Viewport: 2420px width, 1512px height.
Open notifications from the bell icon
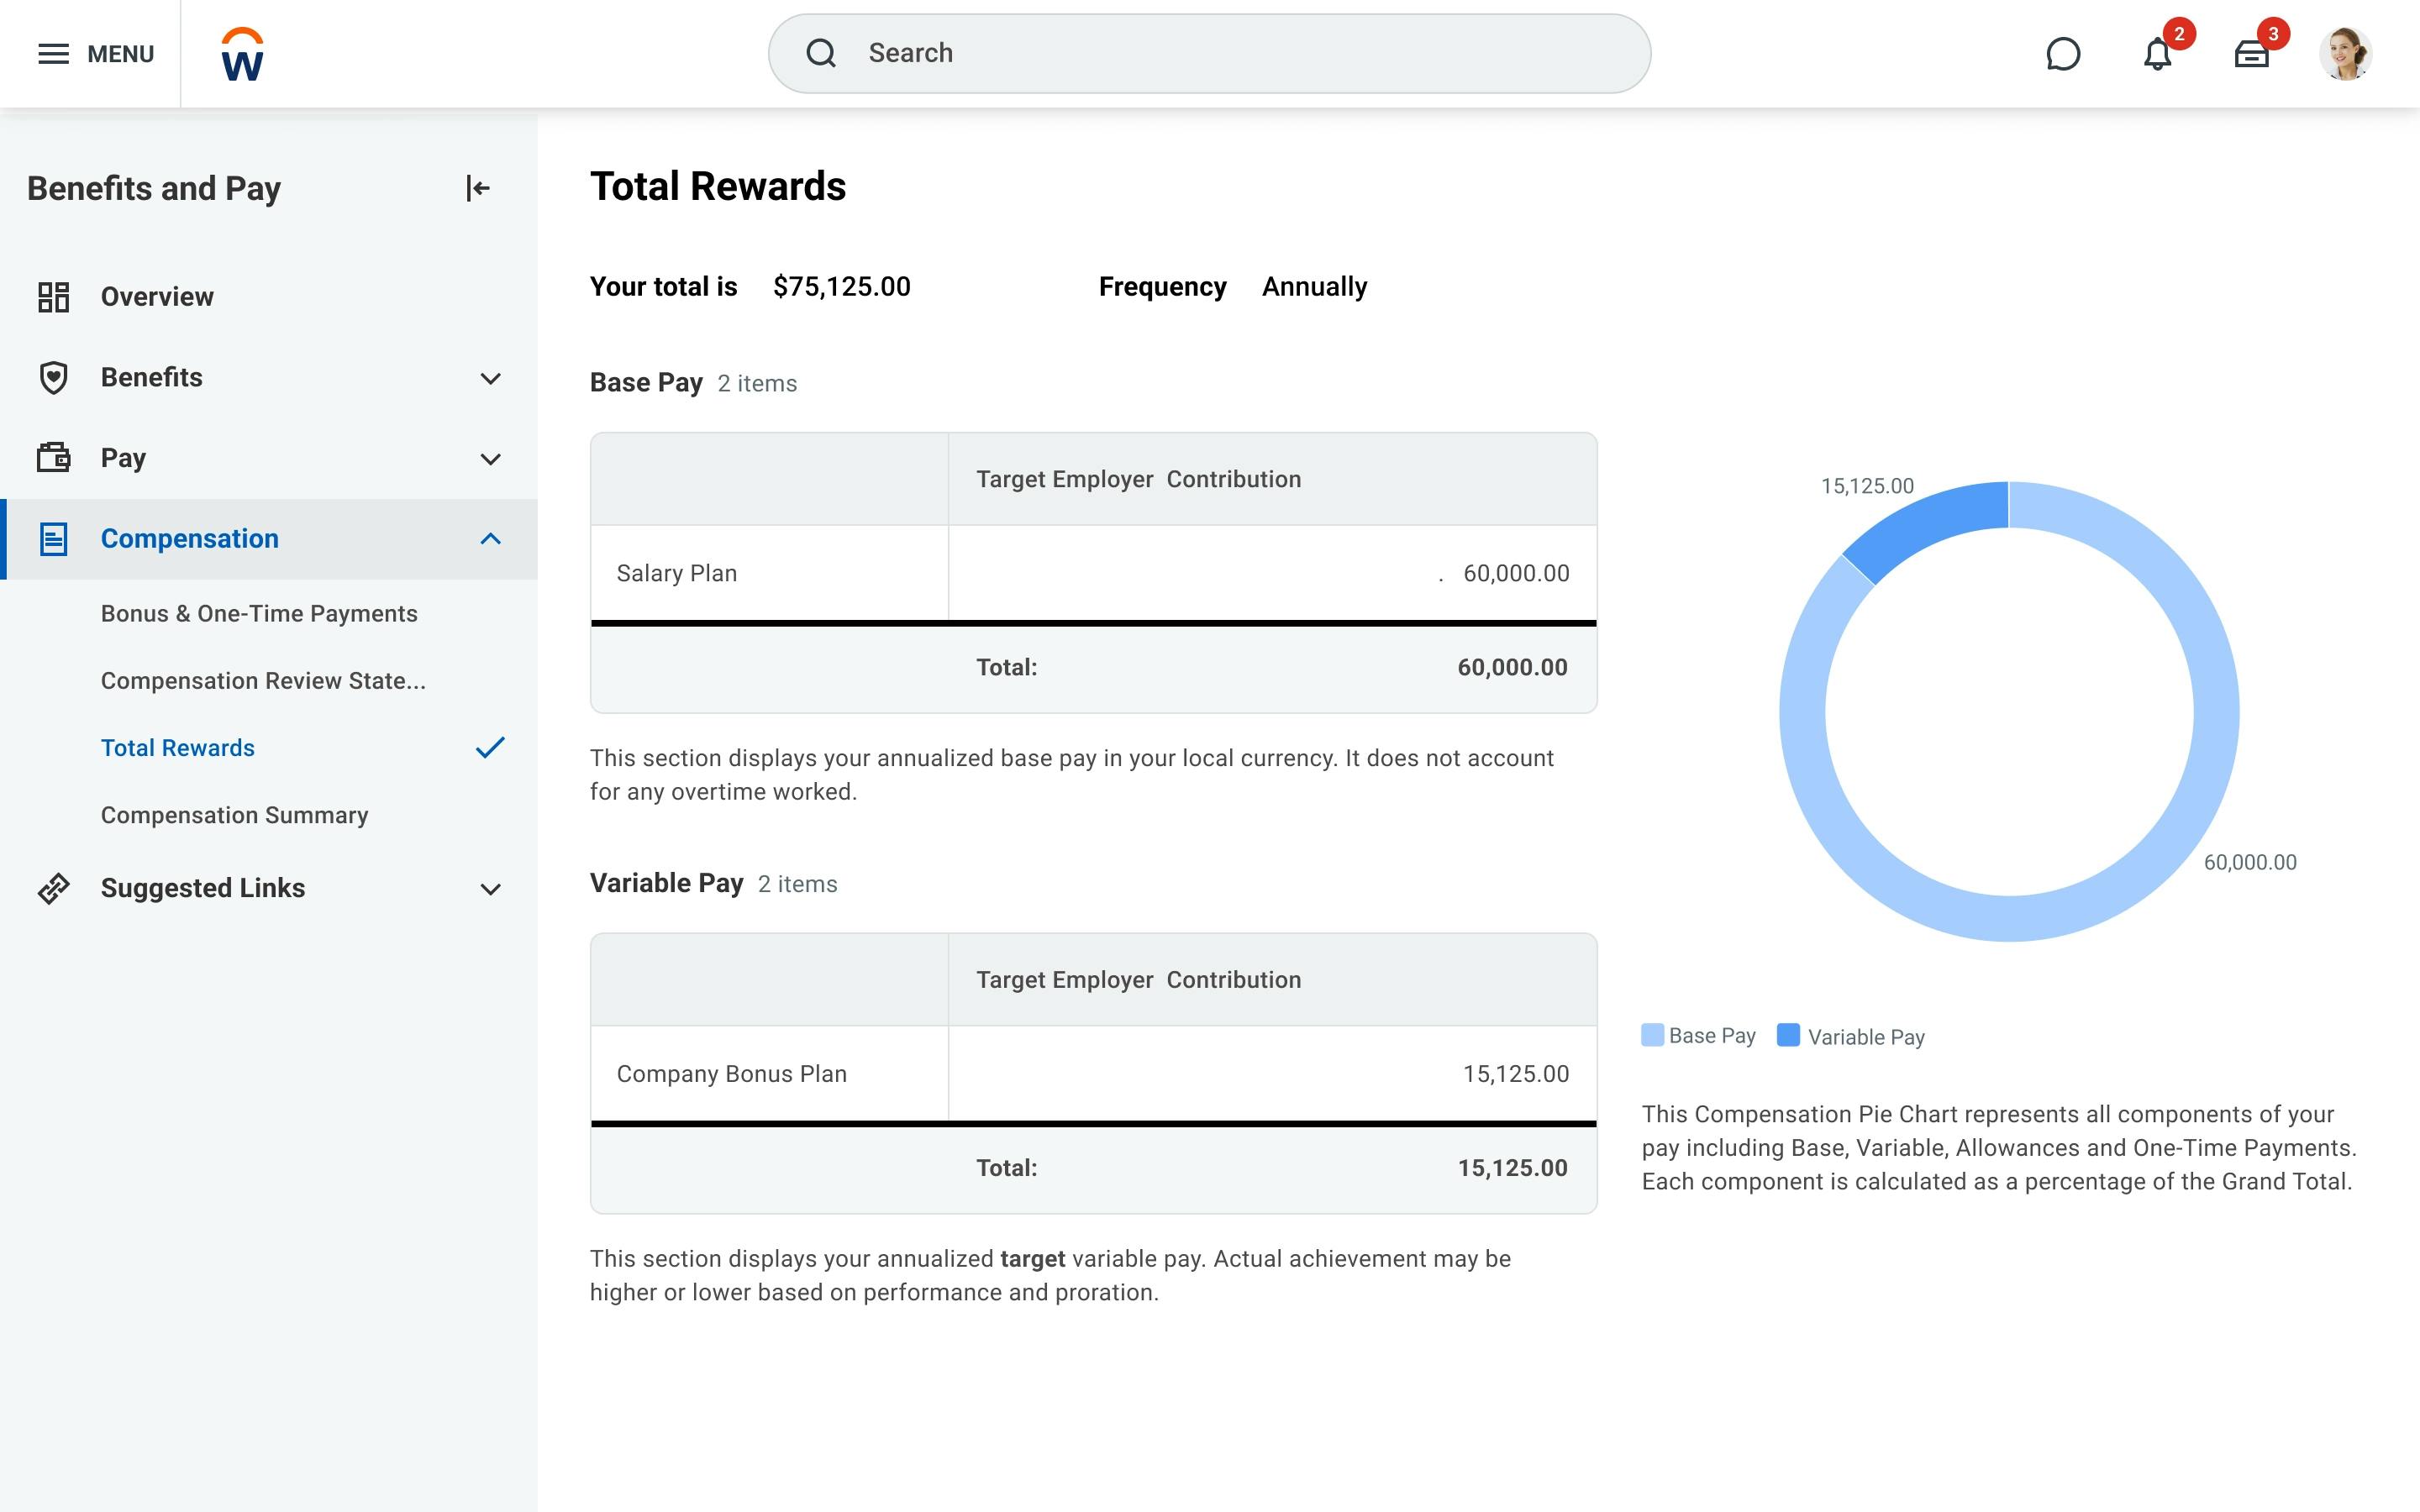[x=2158, y=54]
